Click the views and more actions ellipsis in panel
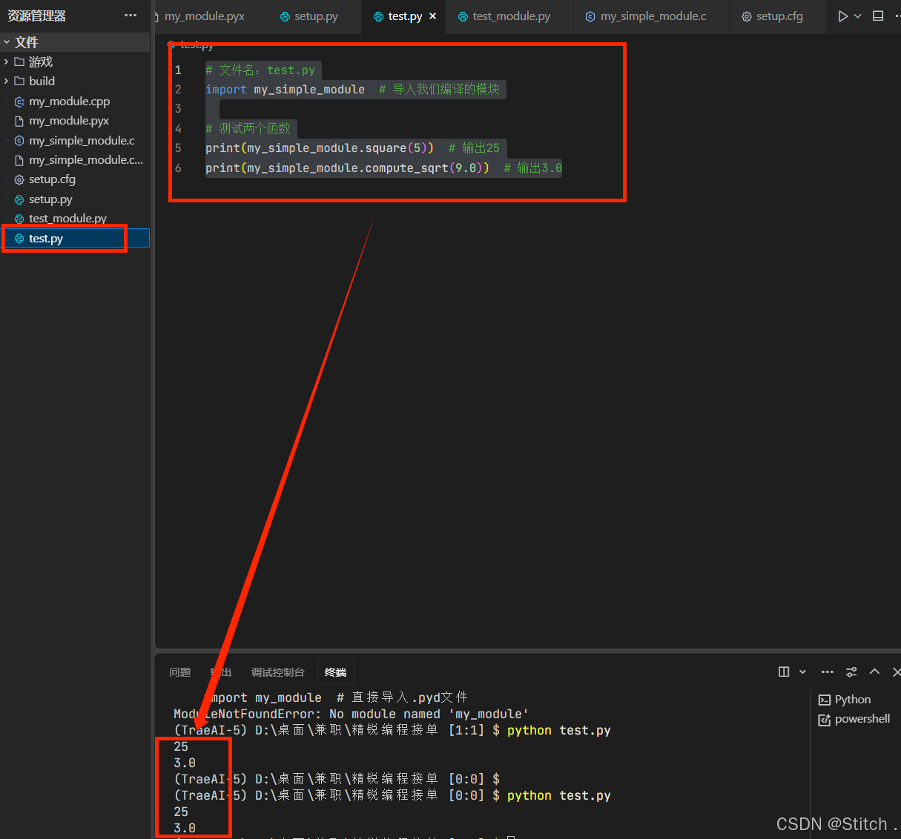 point(827,671)
